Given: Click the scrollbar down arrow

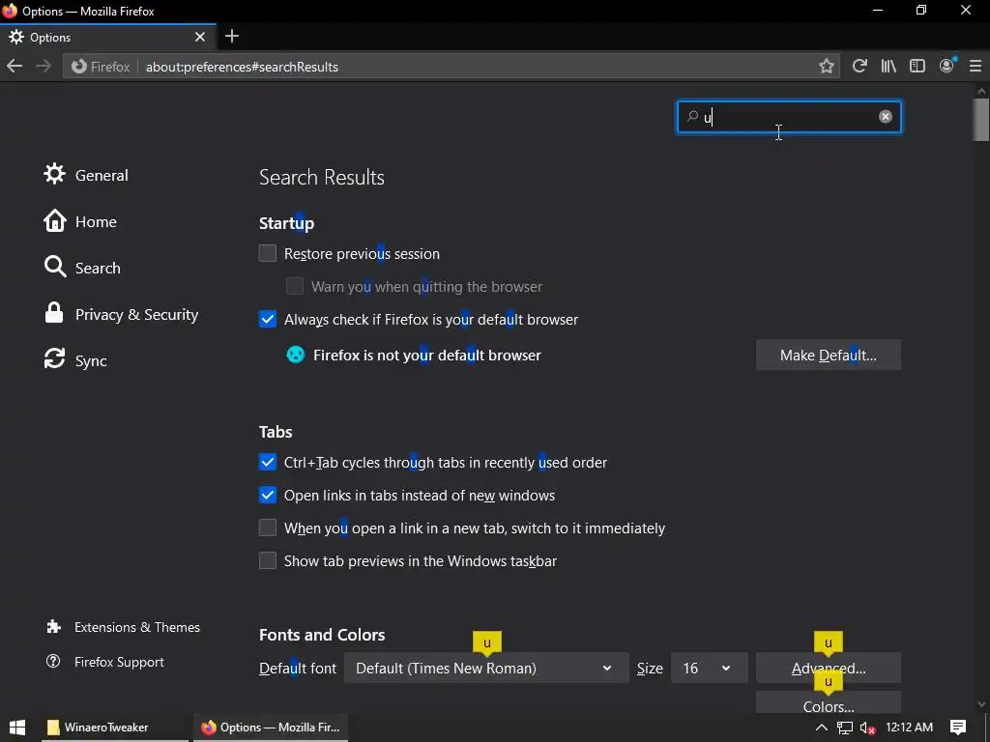Looking at the screenshot, I should click(981, 704).
